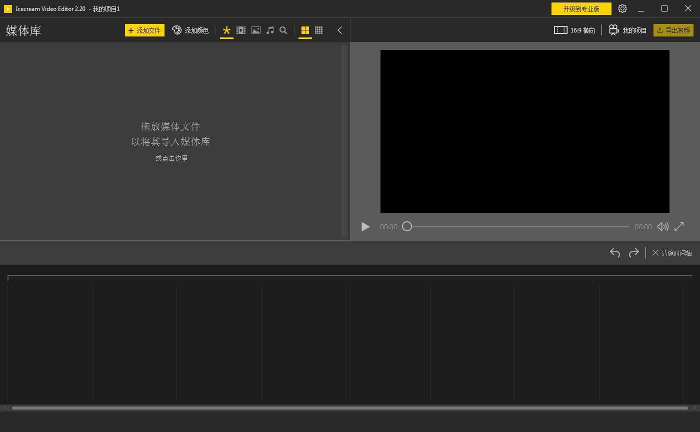The width and height of the screenshot is (700, 432).
Task: Filter media library to show only videos
Action: [241, 30]
